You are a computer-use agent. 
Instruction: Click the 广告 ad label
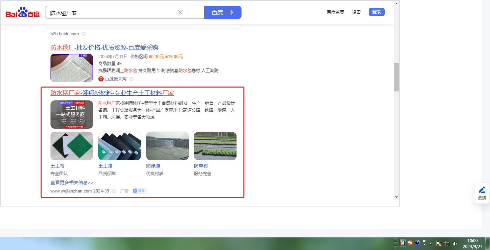click(124, 191)
